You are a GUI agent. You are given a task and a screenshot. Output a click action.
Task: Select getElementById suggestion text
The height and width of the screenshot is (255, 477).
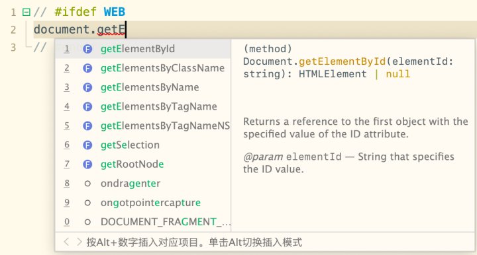138,49
